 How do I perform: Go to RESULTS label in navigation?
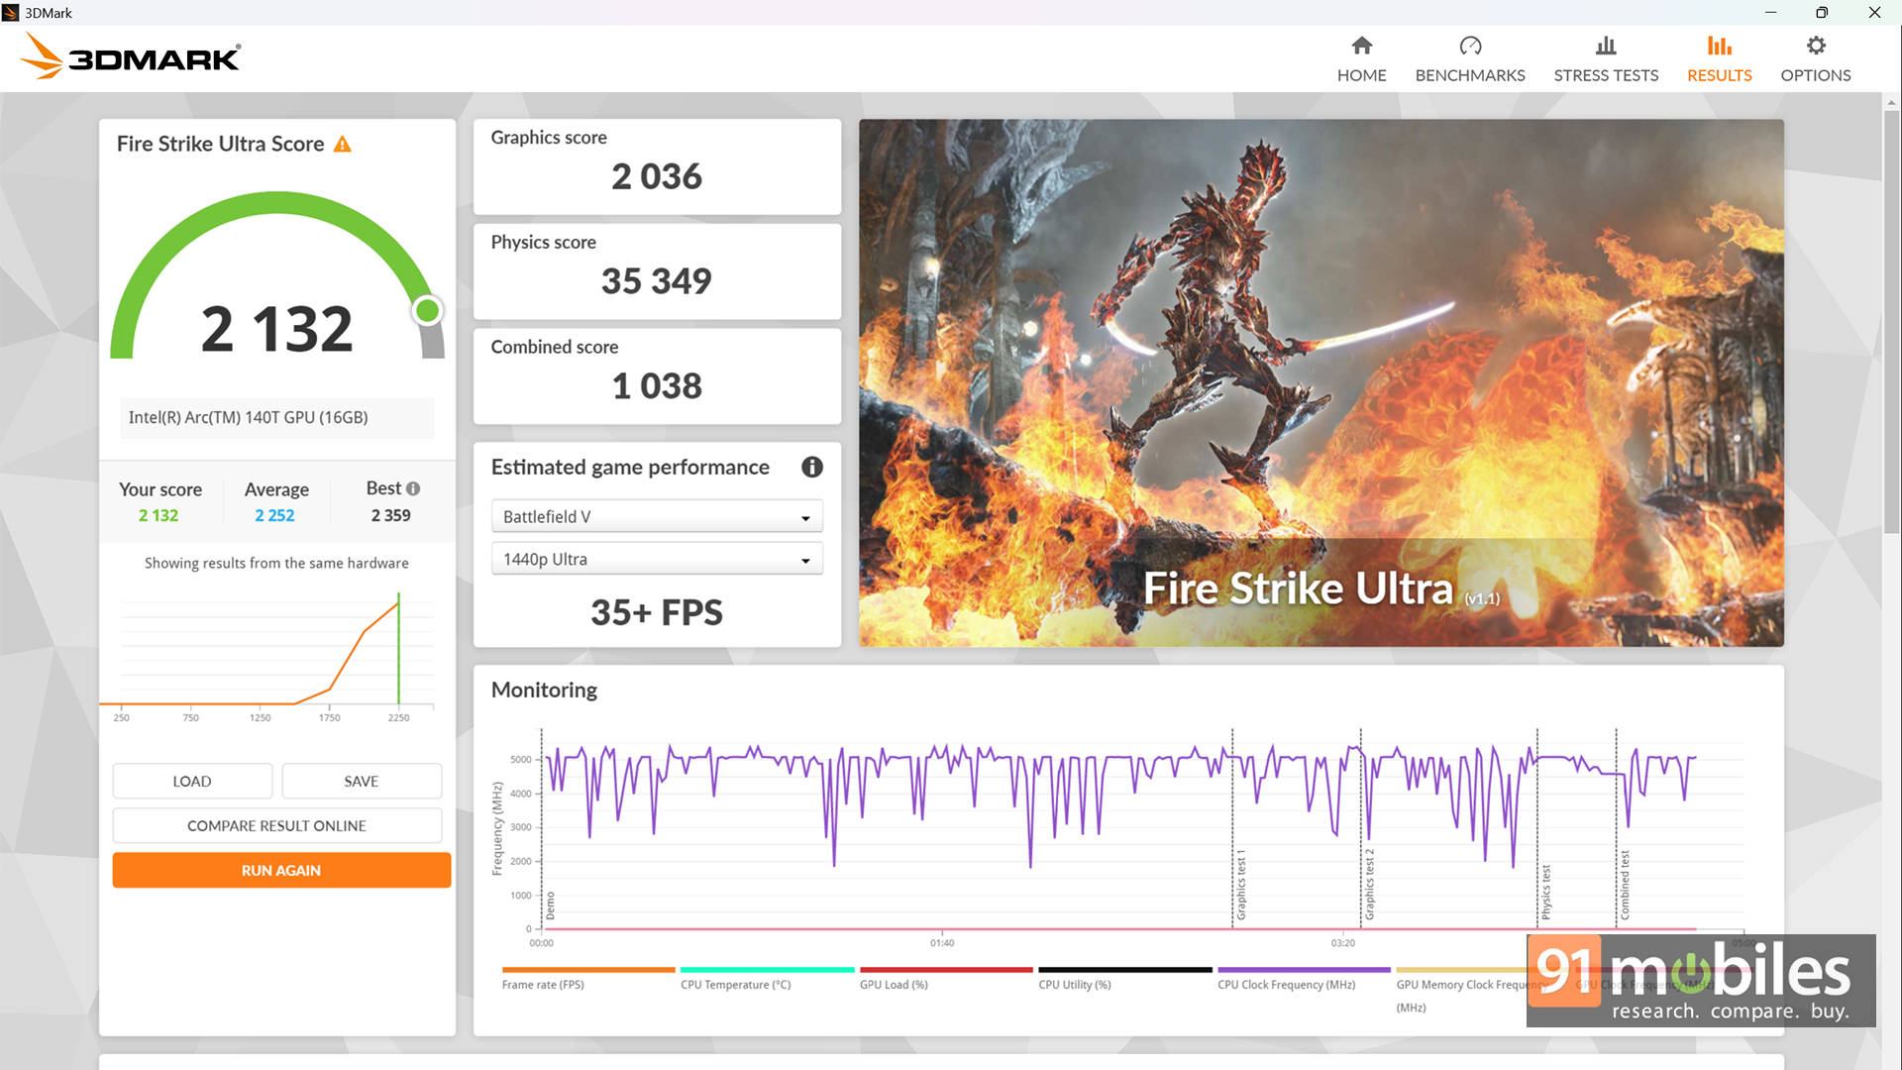pos(1720,75)
